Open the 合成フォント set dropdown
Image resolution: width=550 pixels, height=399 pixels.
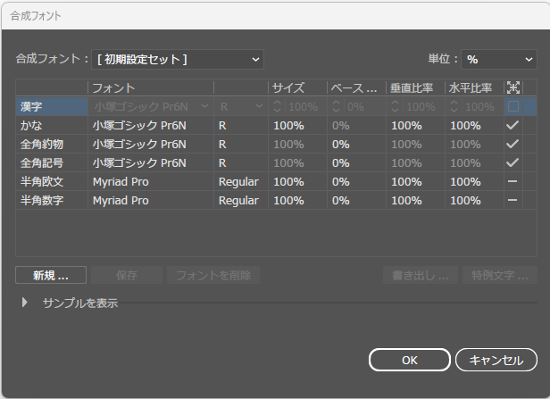point(179,59)
